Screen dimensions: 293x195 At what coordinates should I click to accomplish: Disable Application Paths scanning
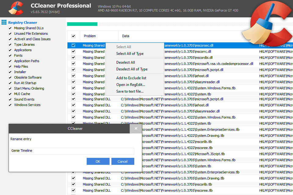[10, 61]
